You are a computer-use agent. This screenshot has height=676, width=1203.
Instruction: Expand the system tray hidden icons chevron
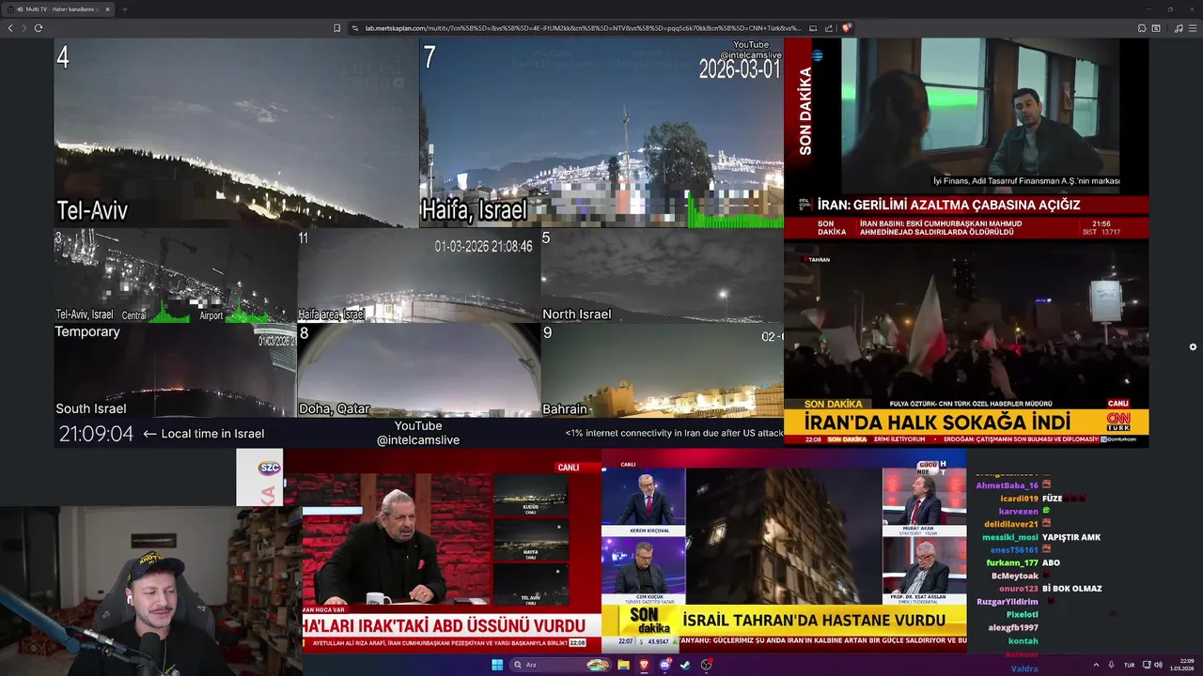[x=1096, y=665]
